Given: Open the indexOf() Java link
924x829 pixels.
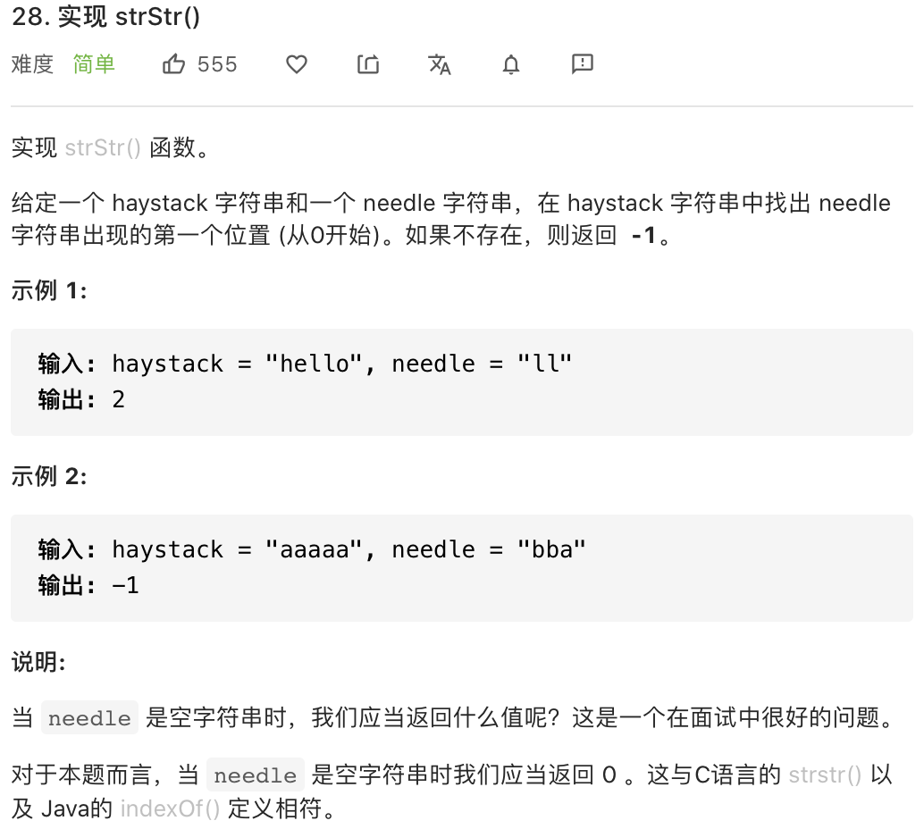Looking at the screenshot, I should click(x=170, y=809).
